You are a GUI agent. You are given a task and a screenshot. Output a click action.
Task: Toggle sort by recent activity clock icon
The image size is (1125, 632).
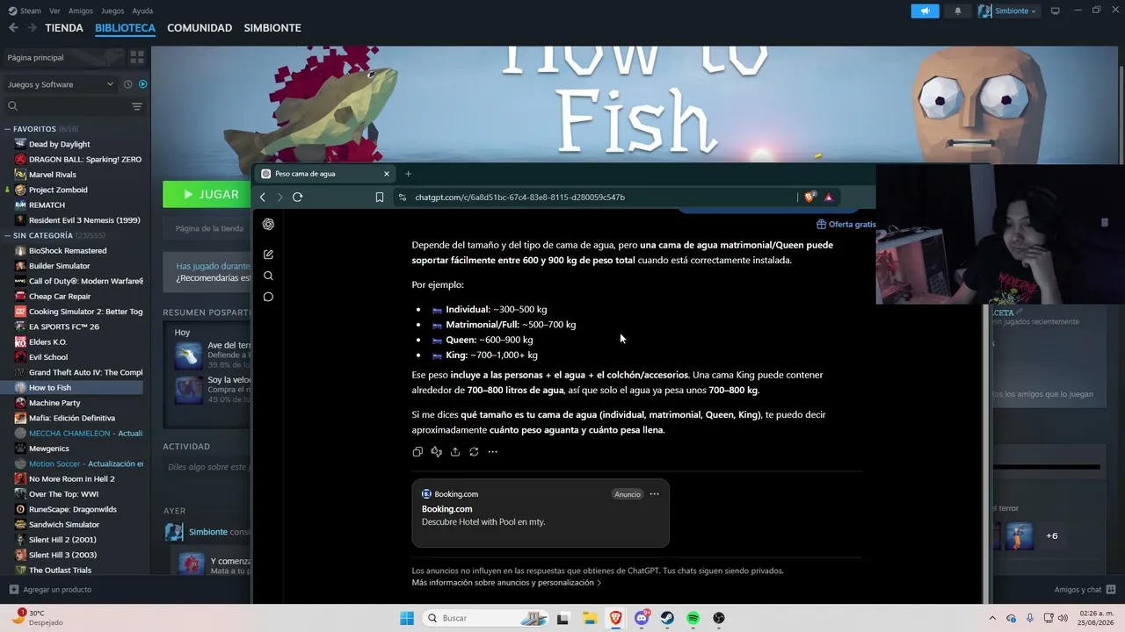coord(127,84)
